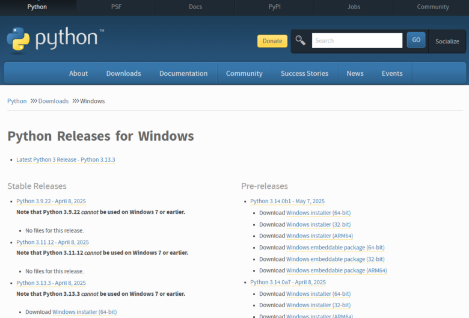Download Windows embeddable package (ARM64) for 3.14.0b1

(x=337, y=271)
